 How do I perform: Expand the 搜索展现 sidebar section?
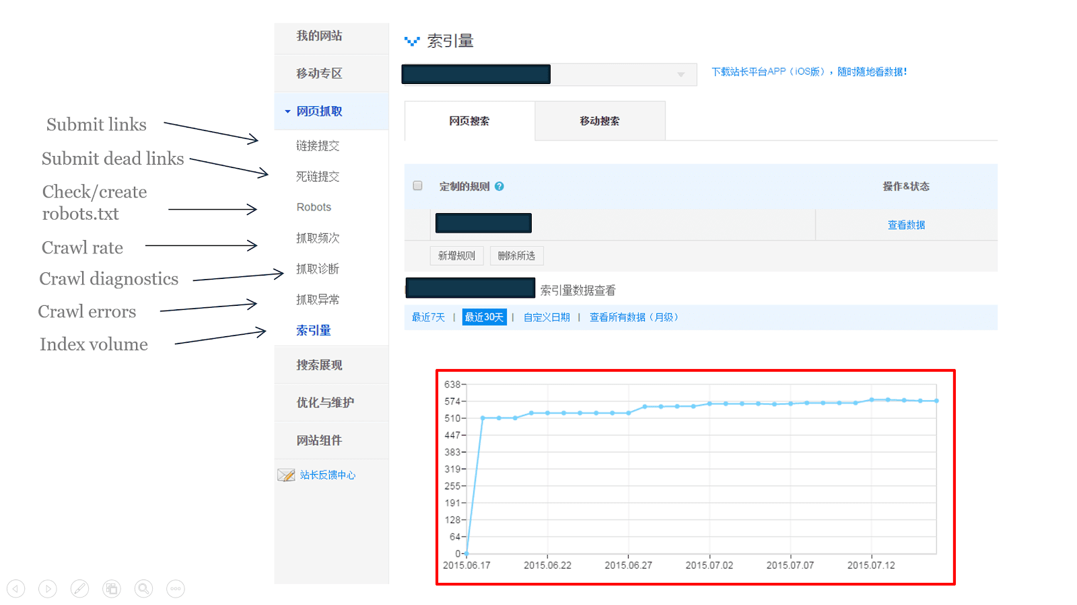pos(331,365)
